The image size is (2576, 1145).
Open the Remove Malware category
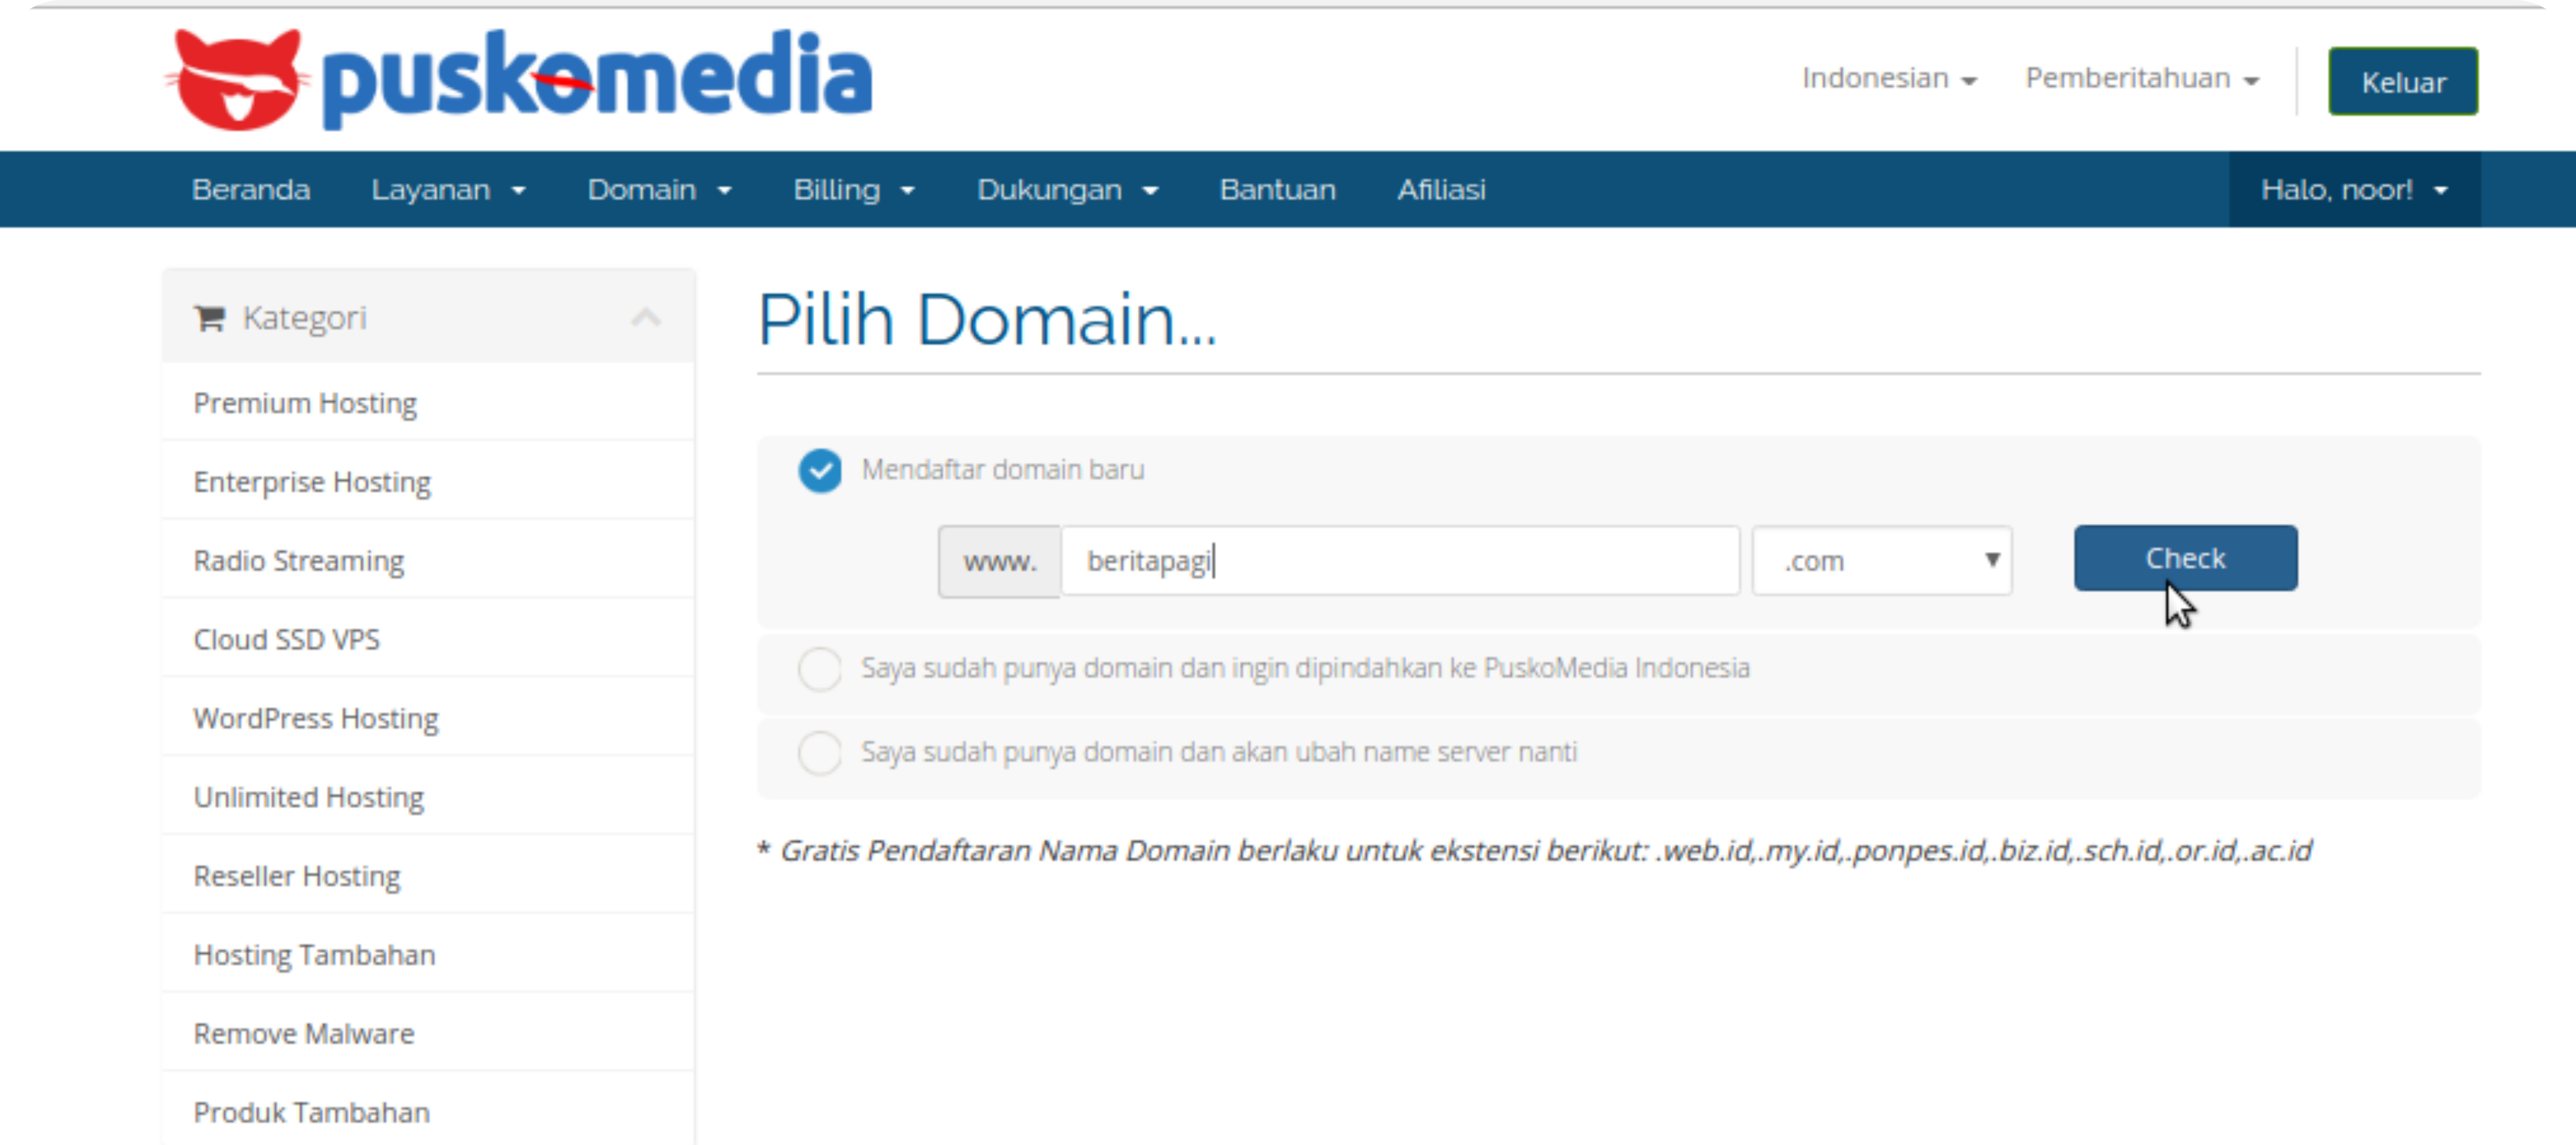(428, 1034)
